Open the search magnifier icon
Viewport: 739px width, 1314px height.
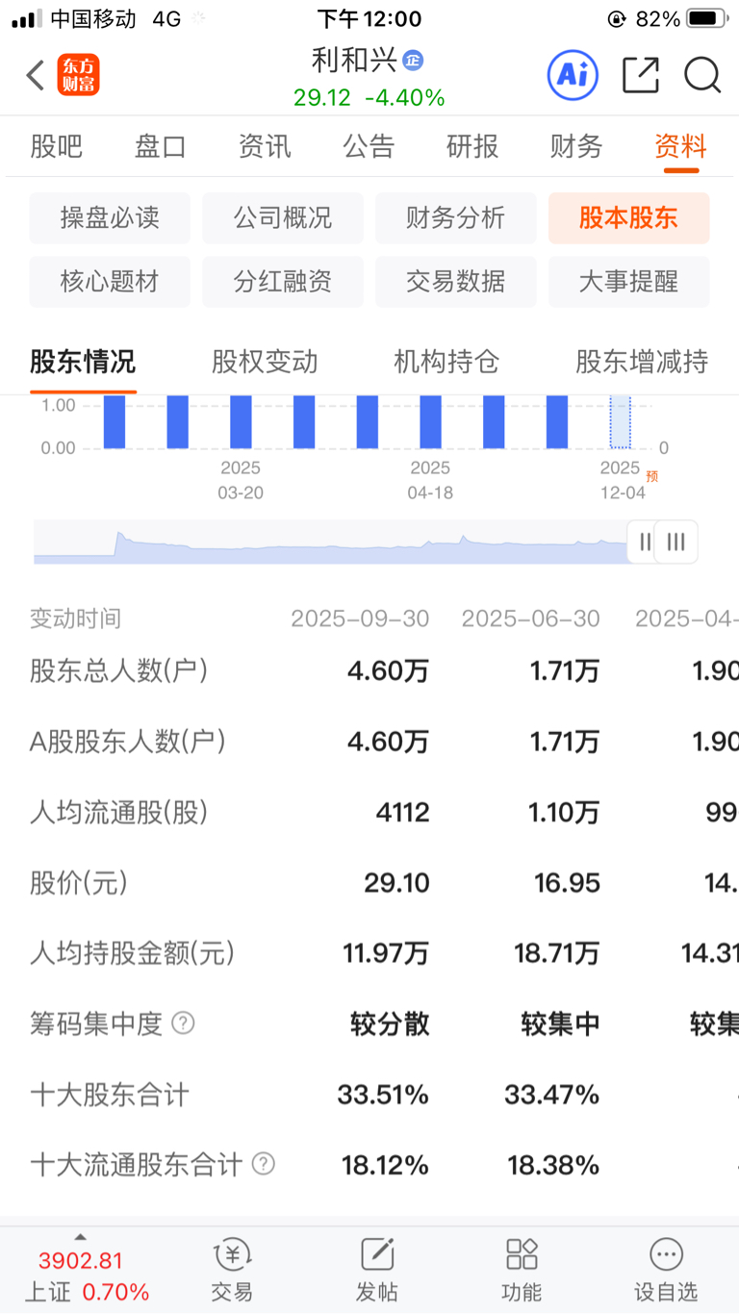pyautogui.click(x=702, y=75)
